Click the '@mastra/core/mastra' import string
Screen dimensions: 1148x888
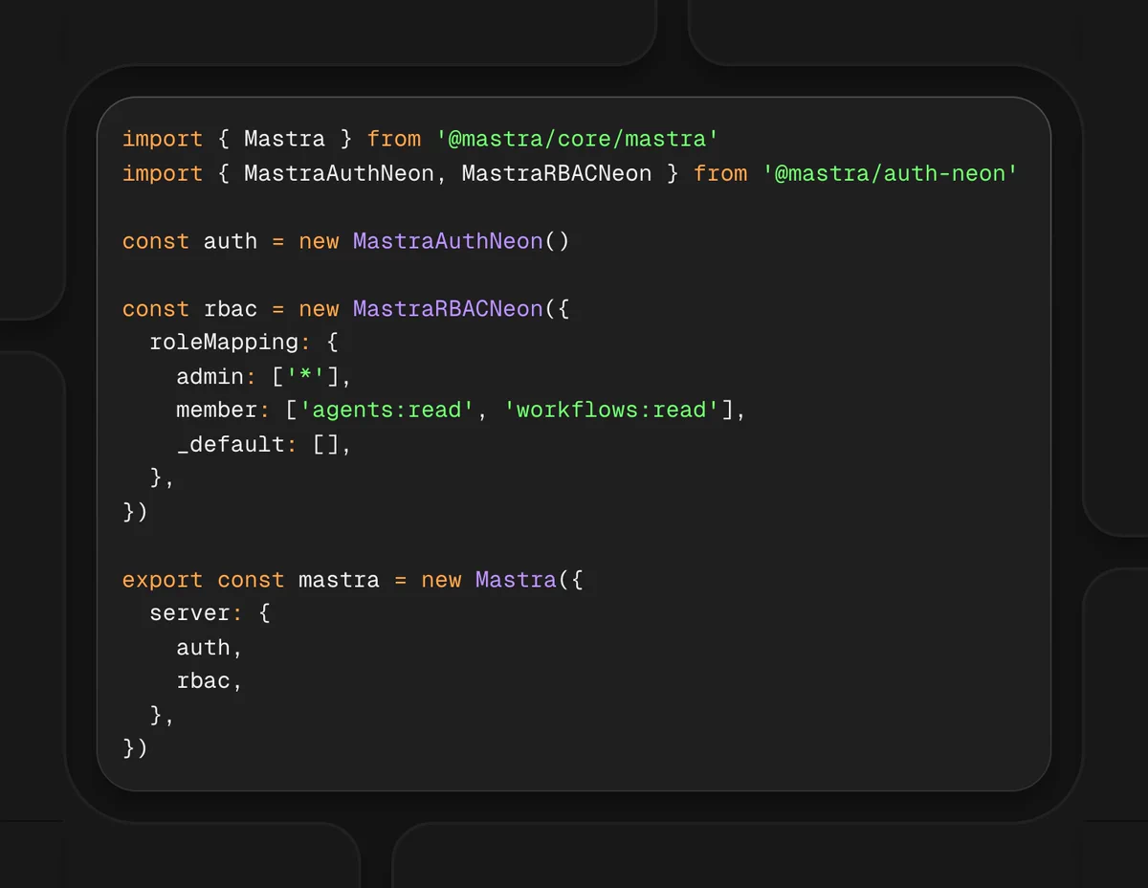click(x=577, y=139)
